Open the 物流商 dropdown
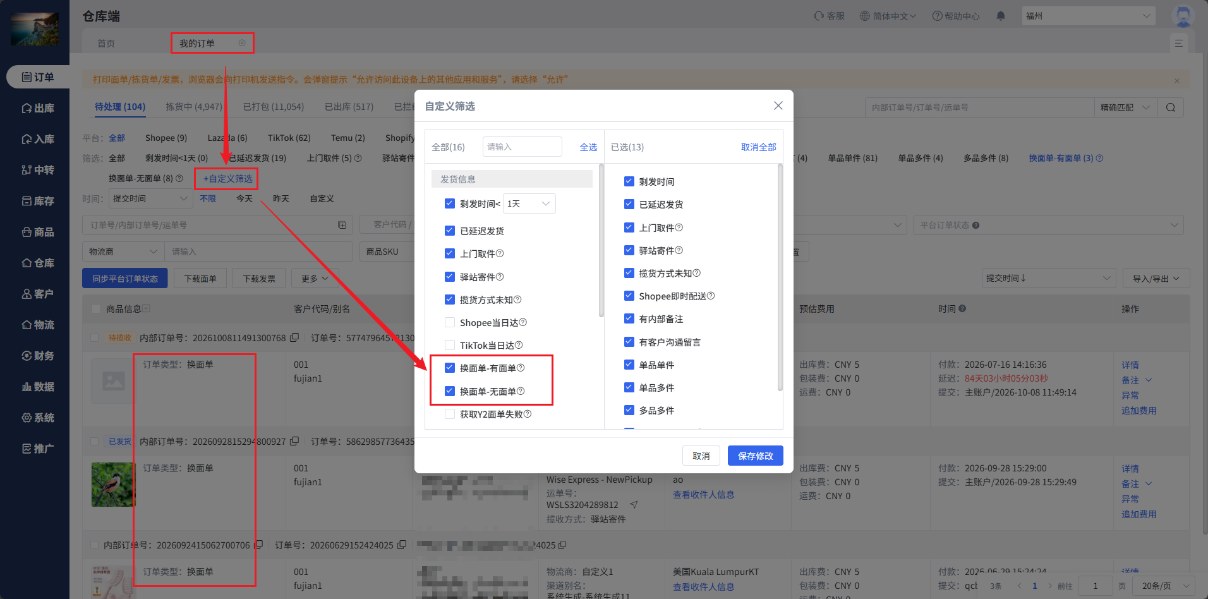Viewport: 1208px width, 599px height. (123, 251)
